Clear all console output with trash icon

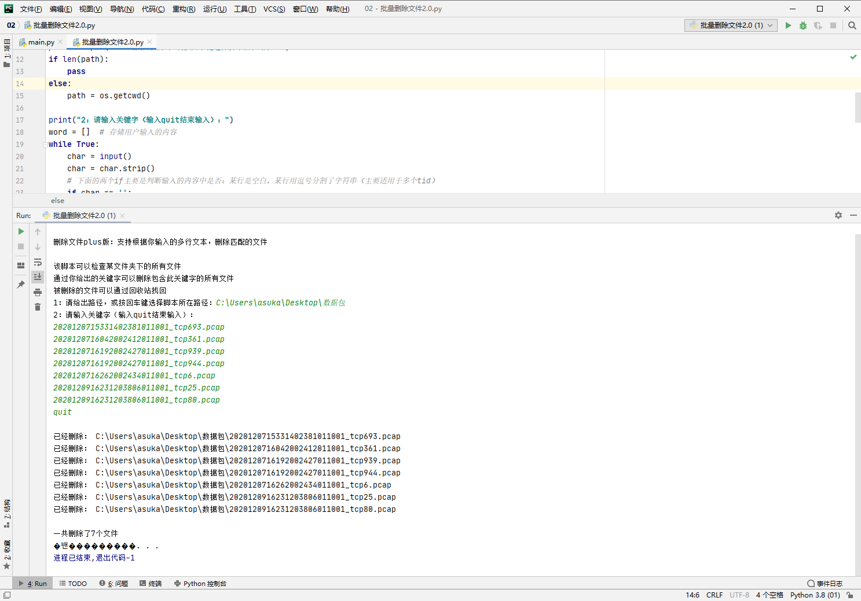[x=38, y=307]
